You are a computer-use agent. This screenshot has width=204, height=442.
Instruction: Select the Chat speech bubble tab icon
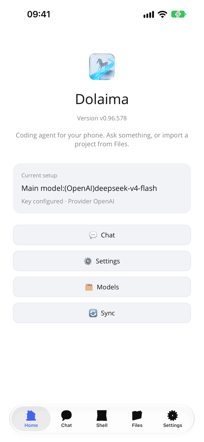[x=66, y=416]
